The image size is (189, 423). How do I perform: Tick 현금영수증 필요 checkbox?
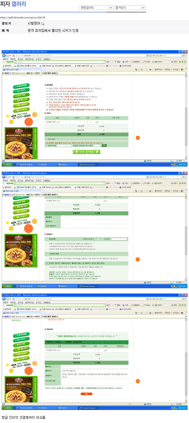click(x=97, y=239)
